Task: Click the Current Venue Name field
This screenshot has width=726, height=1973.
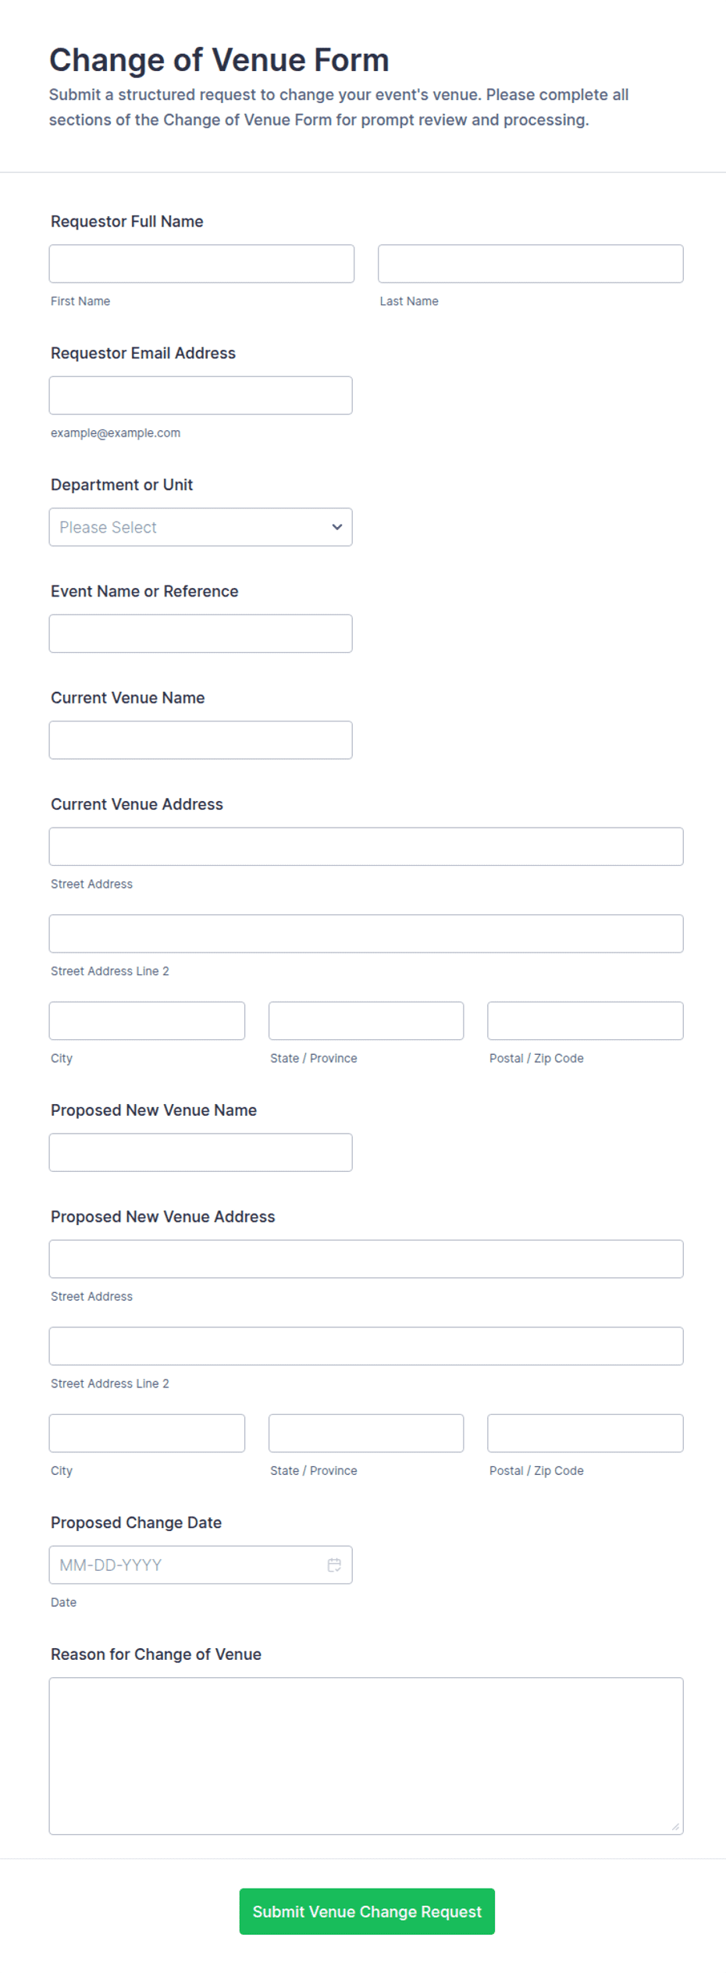Action: (x=201, y=740)
